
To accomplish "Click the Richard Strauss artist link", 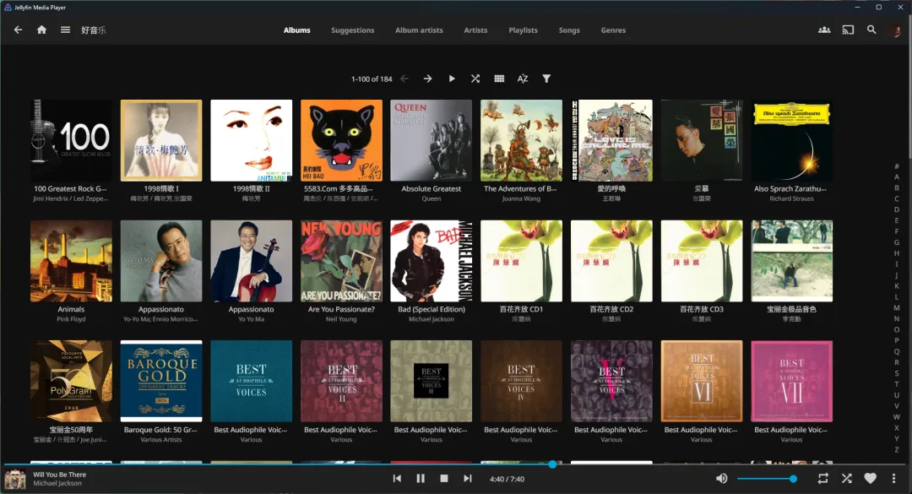I will coord(791,198).
